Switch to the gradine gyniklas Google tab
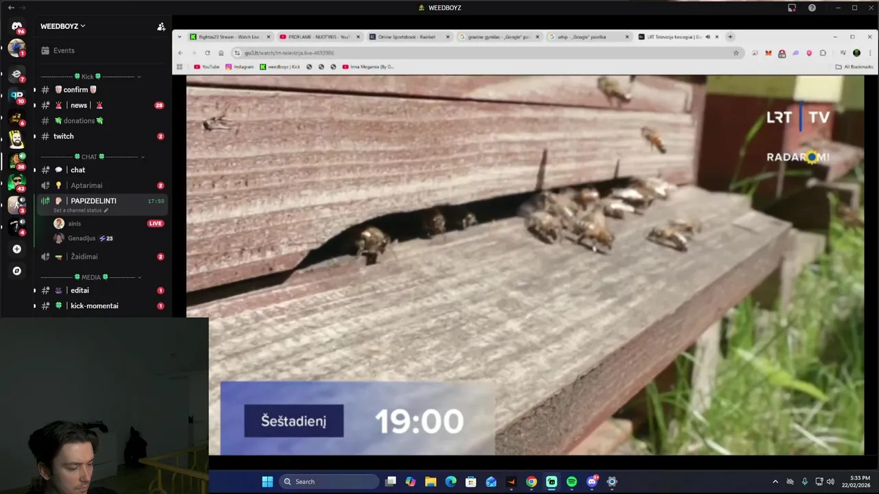 click(x=499, y=37)
